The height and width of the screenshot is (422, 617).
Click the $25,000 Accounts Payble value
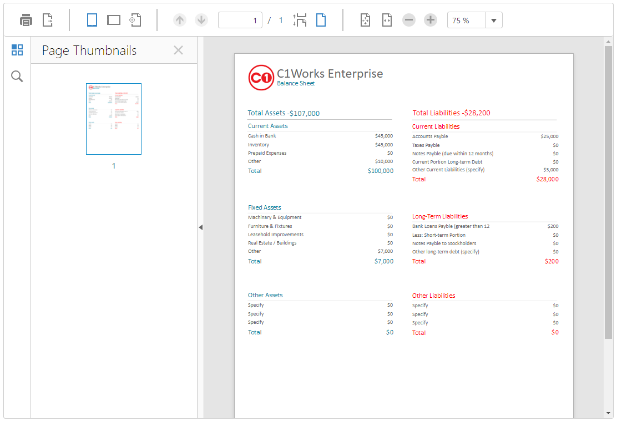(x=549, y=136)
